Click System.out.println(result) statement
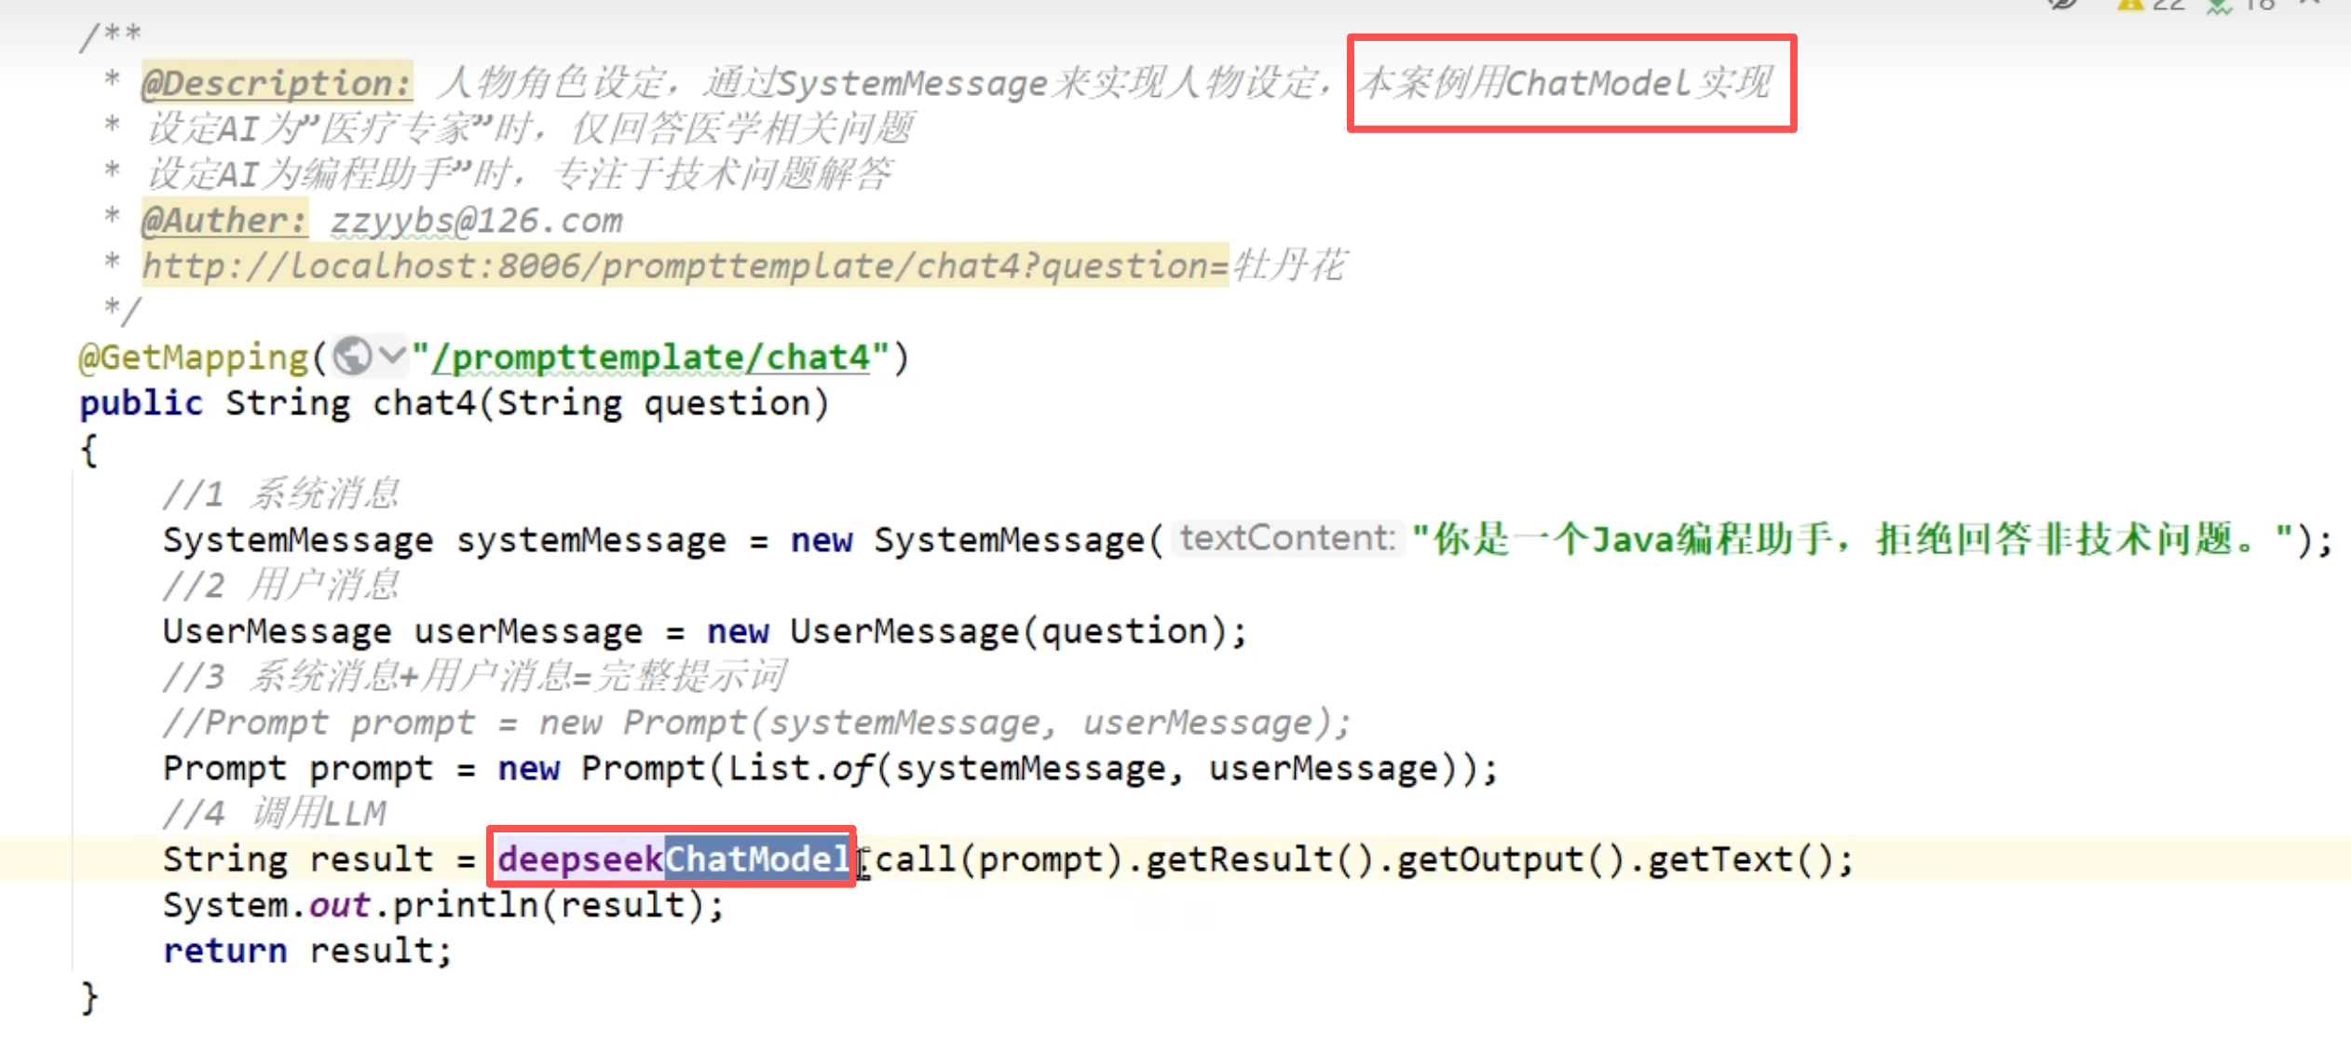Viewport: 2351px width, 1041px height. 442,905
